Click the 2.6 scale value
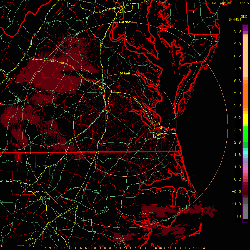 point(237,142)
